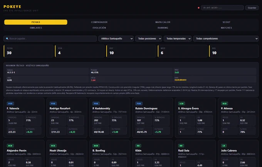Open S. Almagro Évora player card
This screenshot has width=262, height=167.
coord(195,118)
